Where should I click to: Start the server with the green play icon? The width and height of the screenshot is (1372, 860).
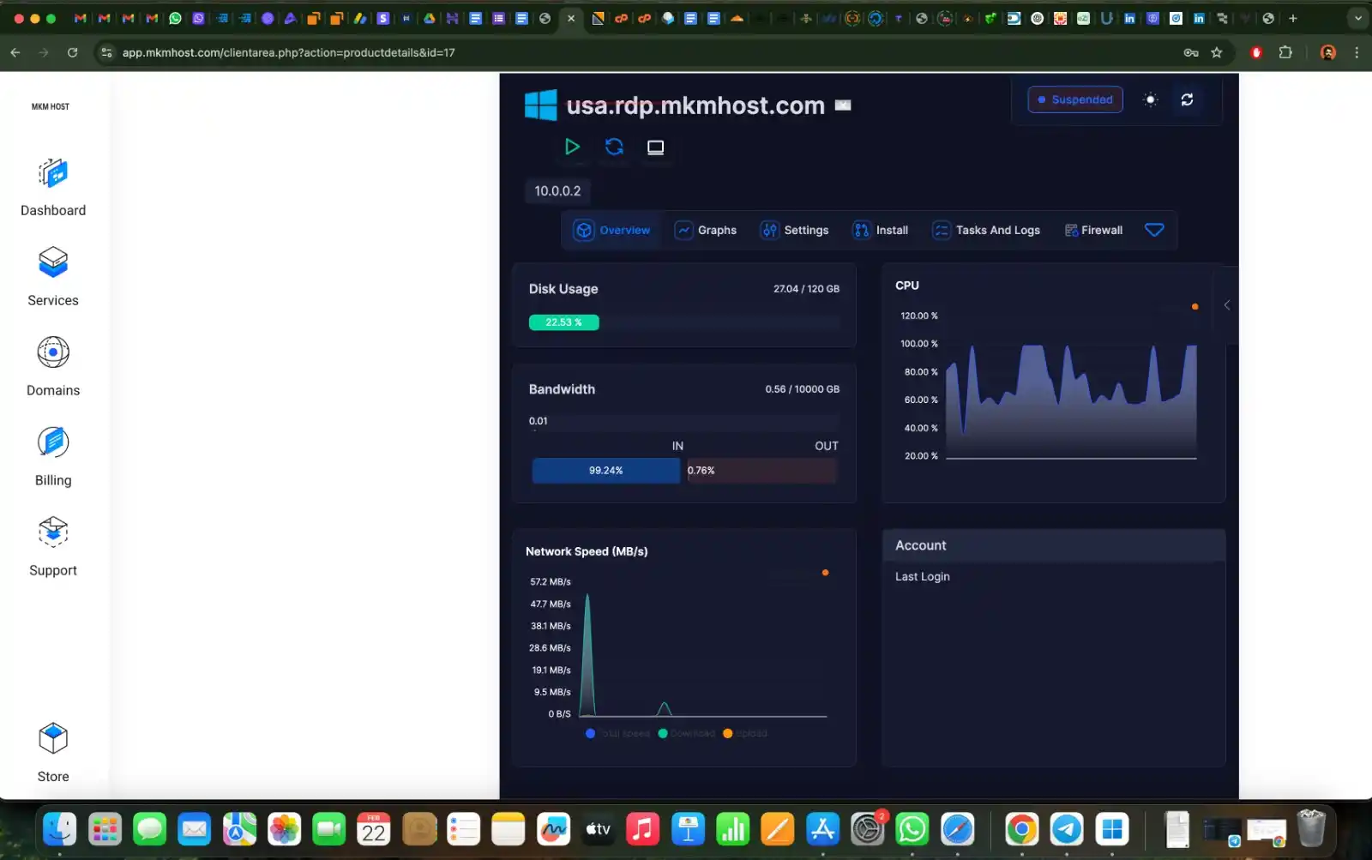click(x=572, y=147)
